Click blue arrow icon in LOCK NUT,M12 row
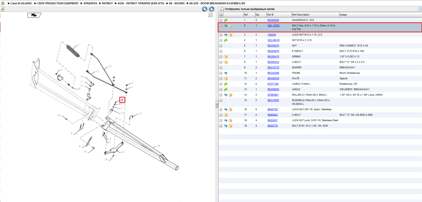The image size is (422, 202). pos(226,35)
